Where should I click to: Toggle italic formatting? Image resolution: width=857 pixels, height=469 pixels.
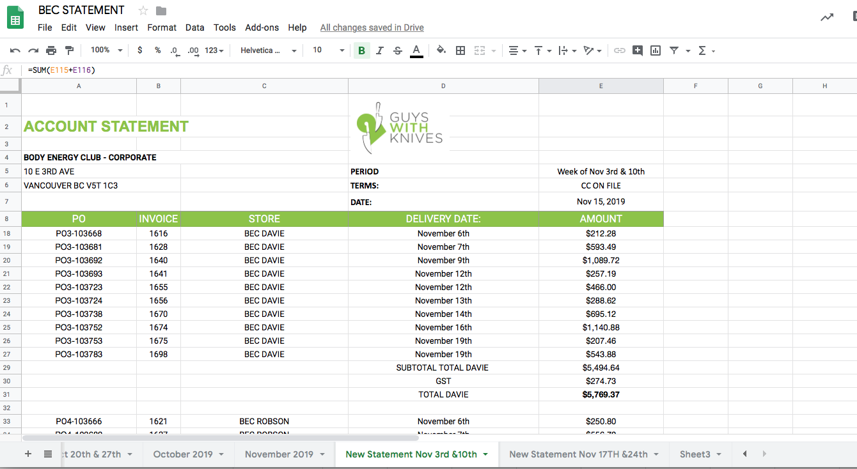point(379,50)
